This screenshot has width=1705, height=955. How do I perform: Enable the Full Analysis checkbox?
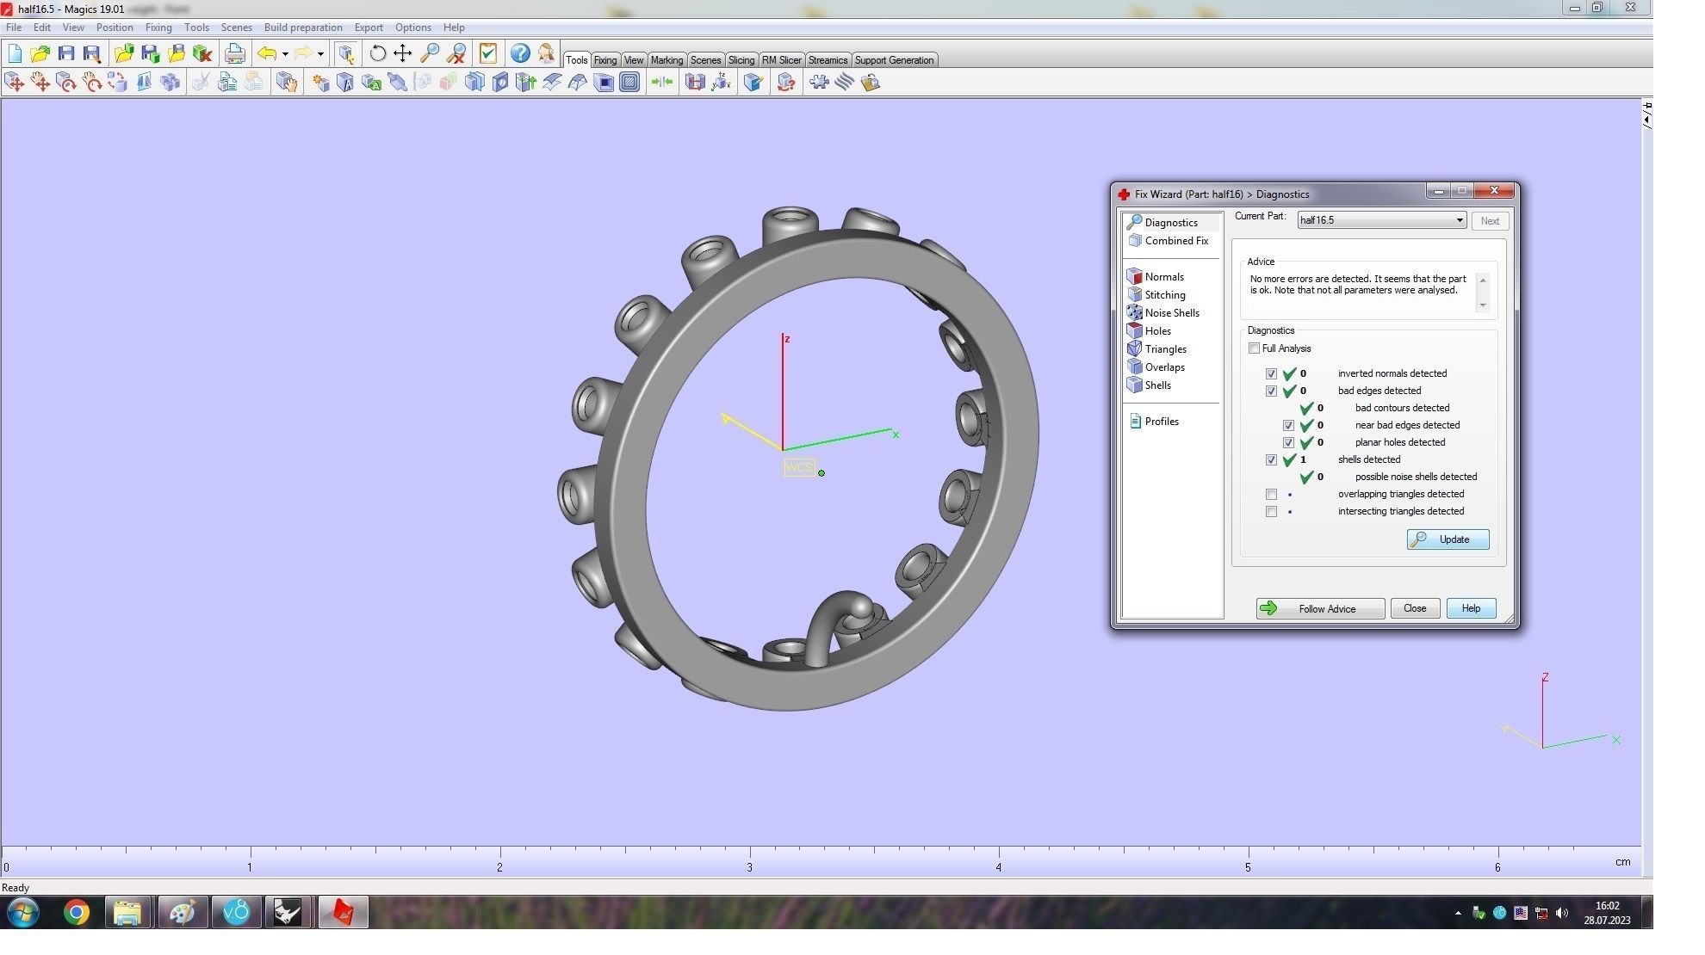[x=1254, y=348]
